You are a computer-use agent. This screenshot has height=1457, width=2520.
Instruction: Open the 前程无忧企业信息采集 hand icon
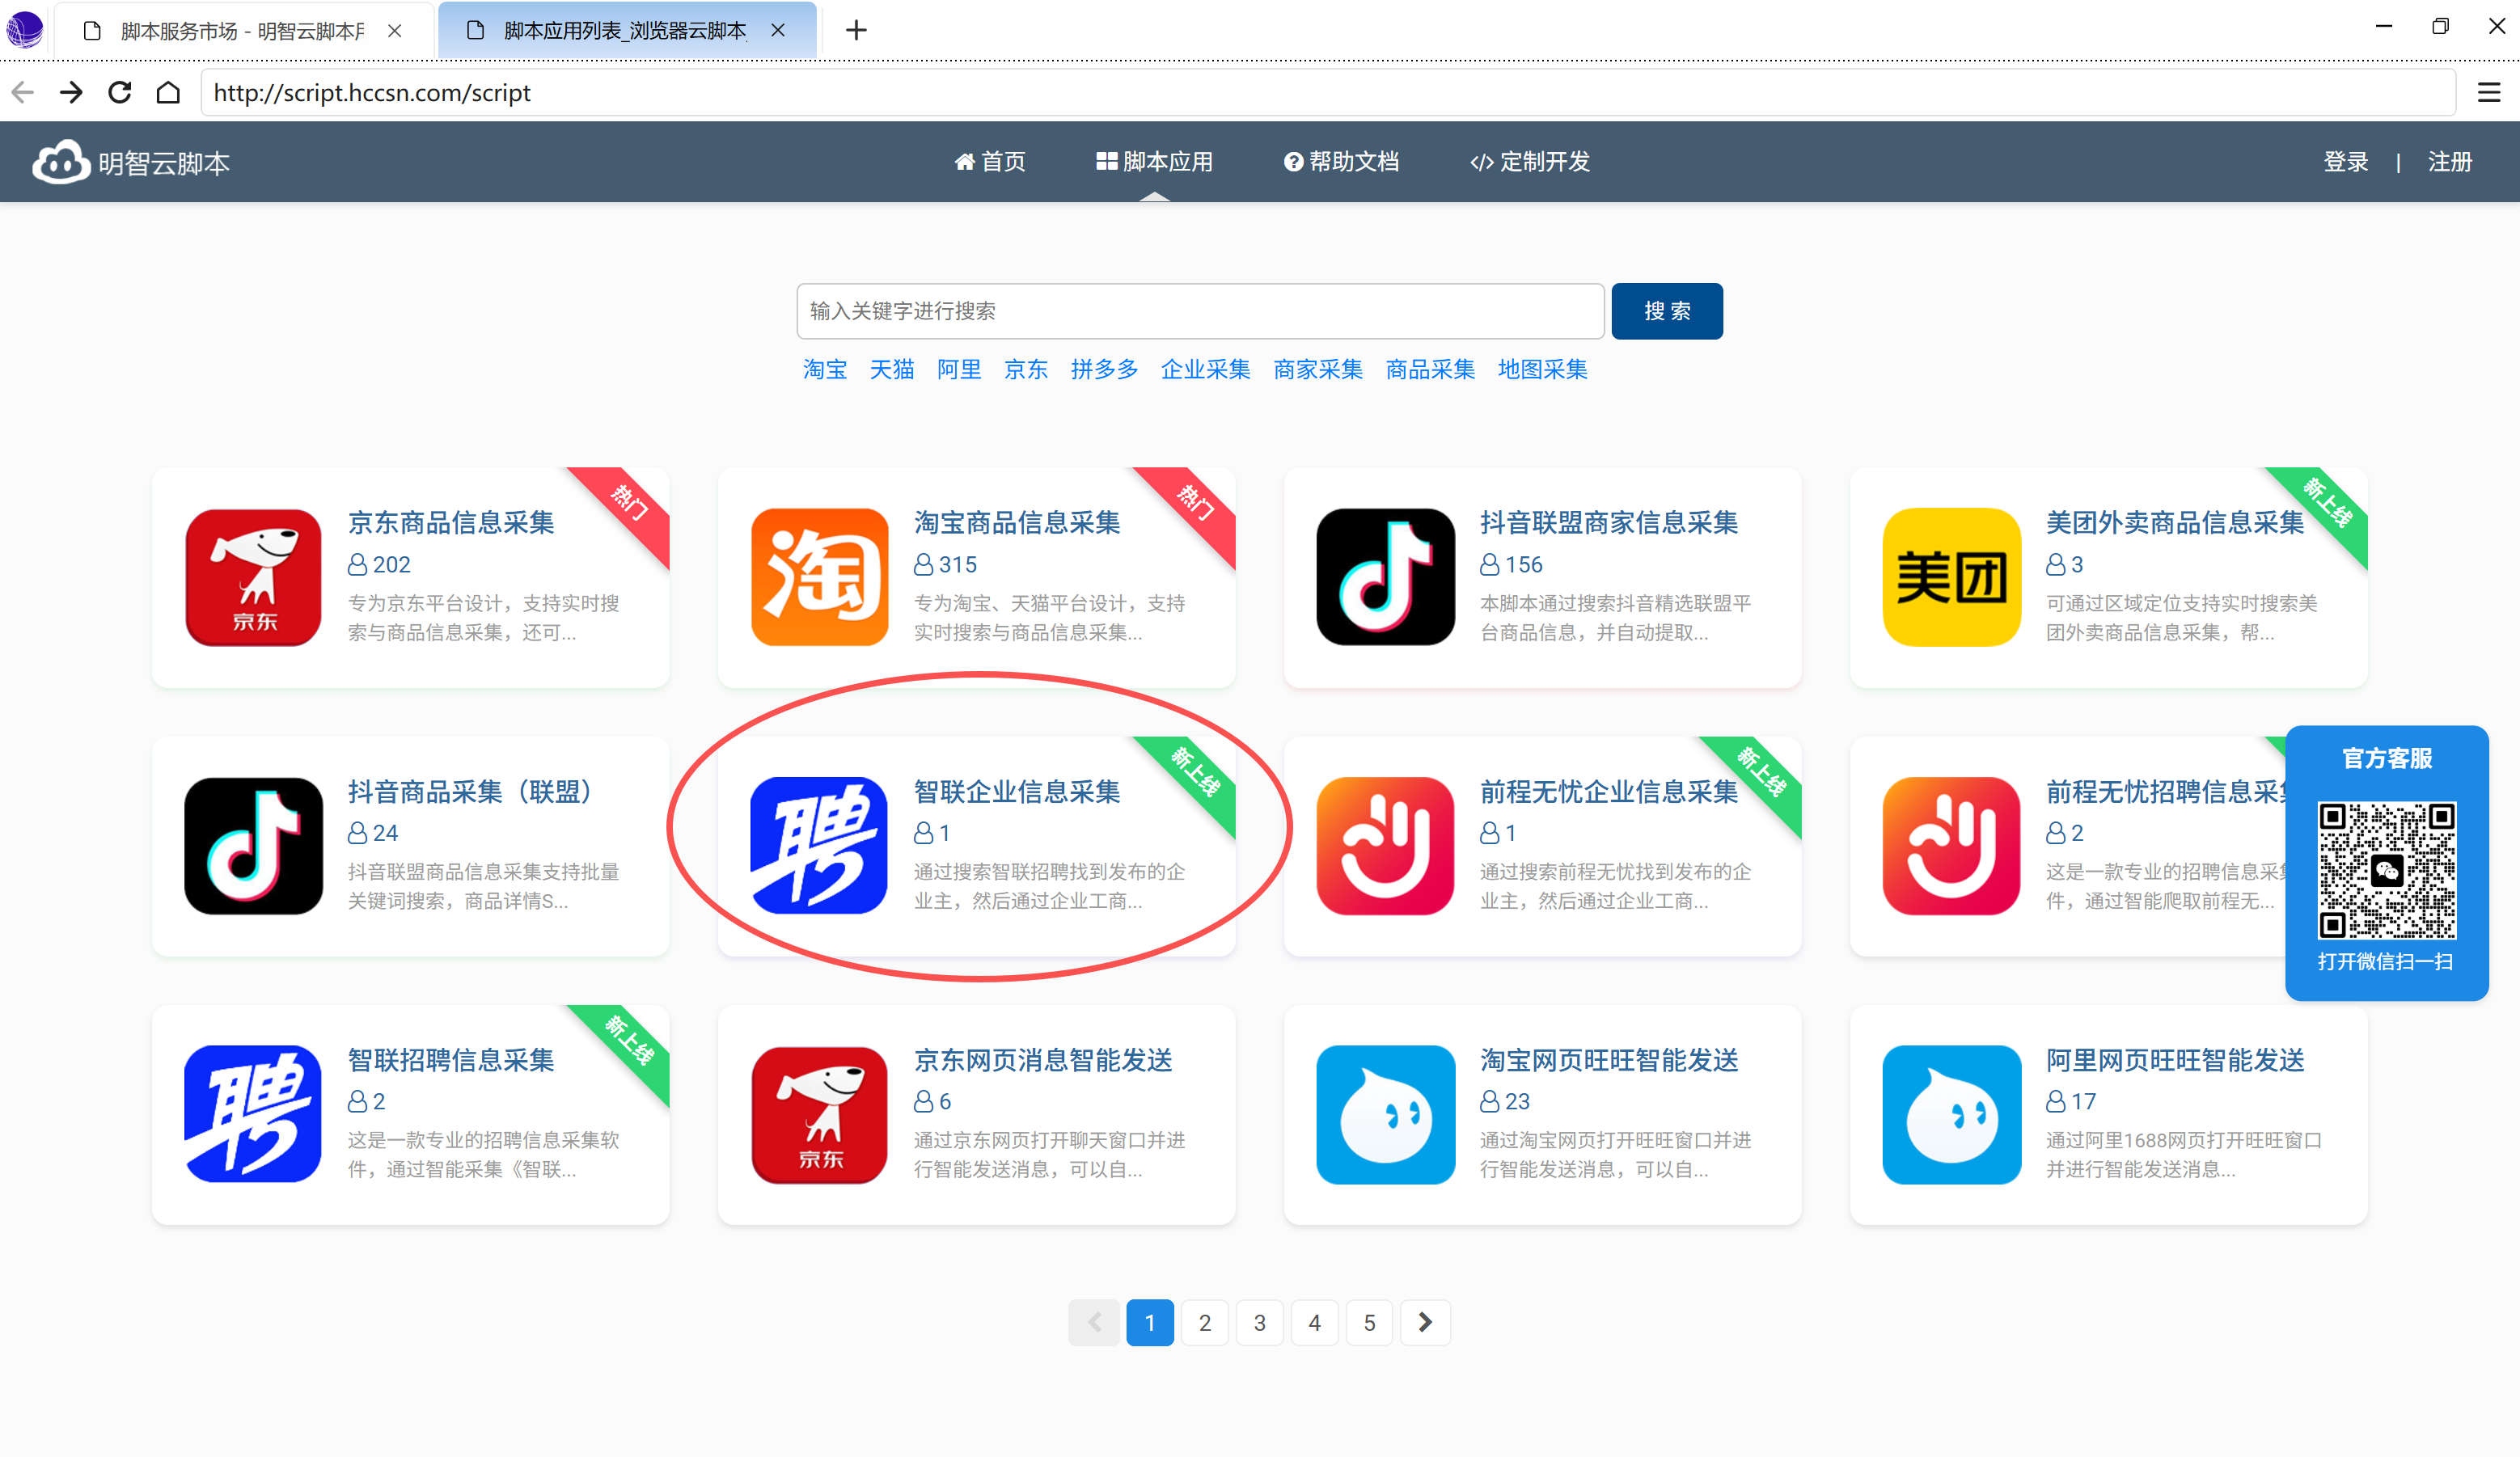click(1385, 846)
